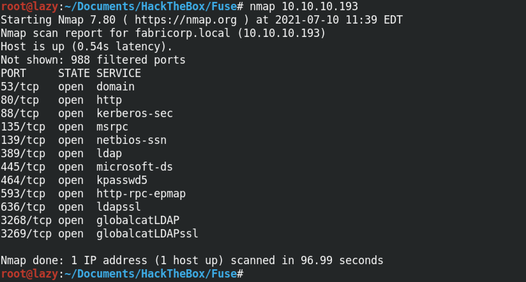This screenshot has height=282, width=526.
Task: Click the kpasswd5 service name
Action: click(122, 180)
